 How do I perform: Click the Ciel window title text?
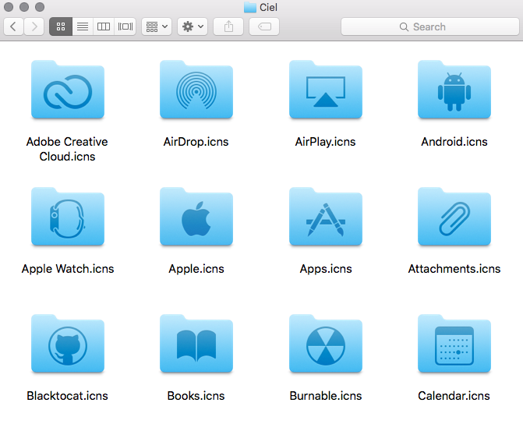268,7
